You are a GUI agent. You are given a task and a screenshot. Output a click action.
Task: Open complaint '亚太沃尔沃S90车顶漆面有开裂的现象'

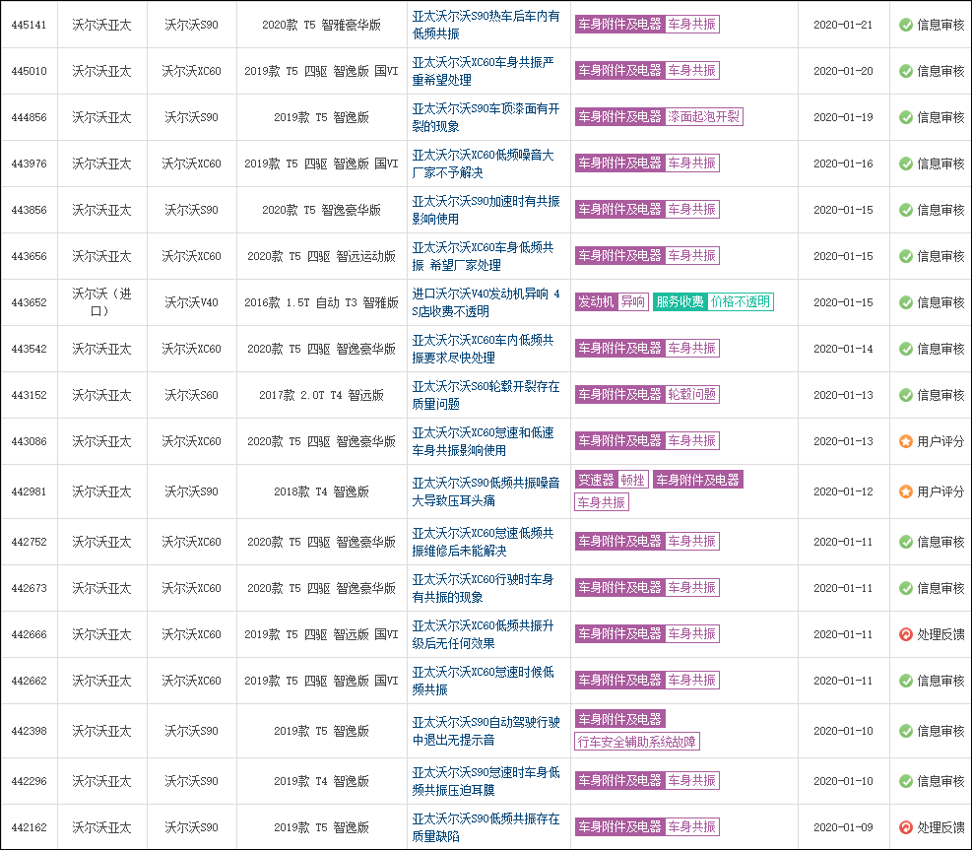[x=486, y=117]
